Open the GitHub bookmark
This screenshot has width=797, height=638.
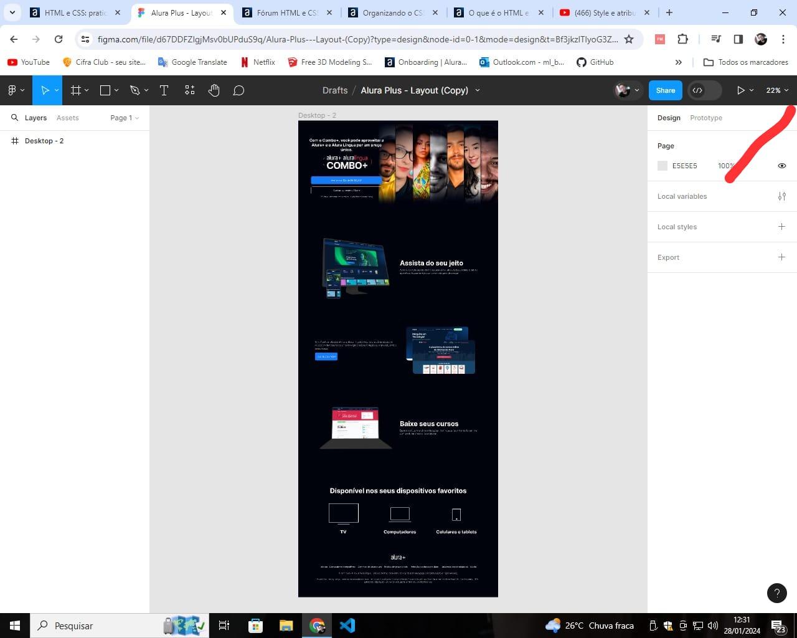595,62
